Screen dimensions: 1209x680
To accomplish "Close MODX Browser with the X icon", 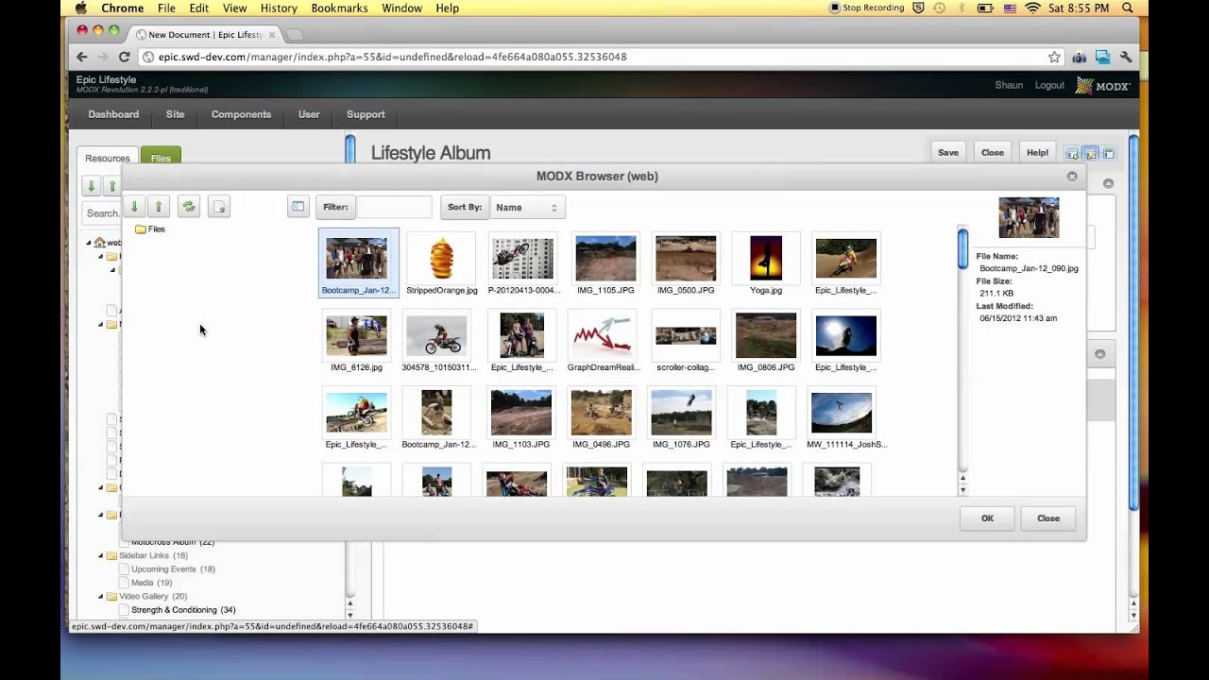I will click(1072, 177).
